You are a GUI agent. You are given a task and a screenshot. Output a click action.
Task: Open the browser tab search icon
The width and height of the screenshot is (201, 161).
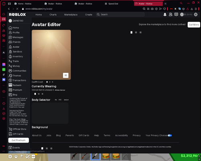(181, 3)
